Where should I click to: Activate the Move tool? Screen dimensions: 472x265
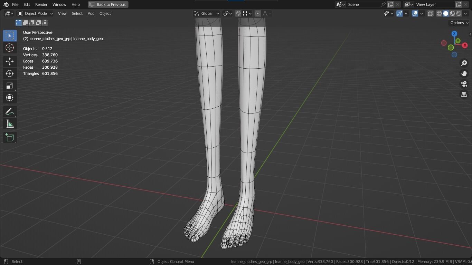(x=10, y=61)
